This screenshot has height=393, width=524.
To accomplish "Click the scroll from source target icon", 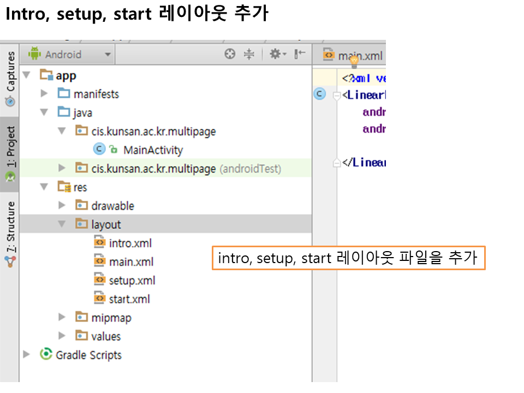I will pyautogui.click(x=230, y=54).
